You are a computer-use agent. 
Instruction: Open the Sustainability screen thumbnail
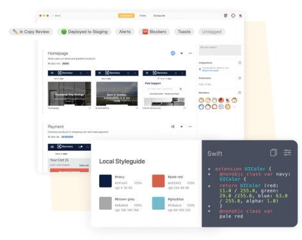(116, 88)
